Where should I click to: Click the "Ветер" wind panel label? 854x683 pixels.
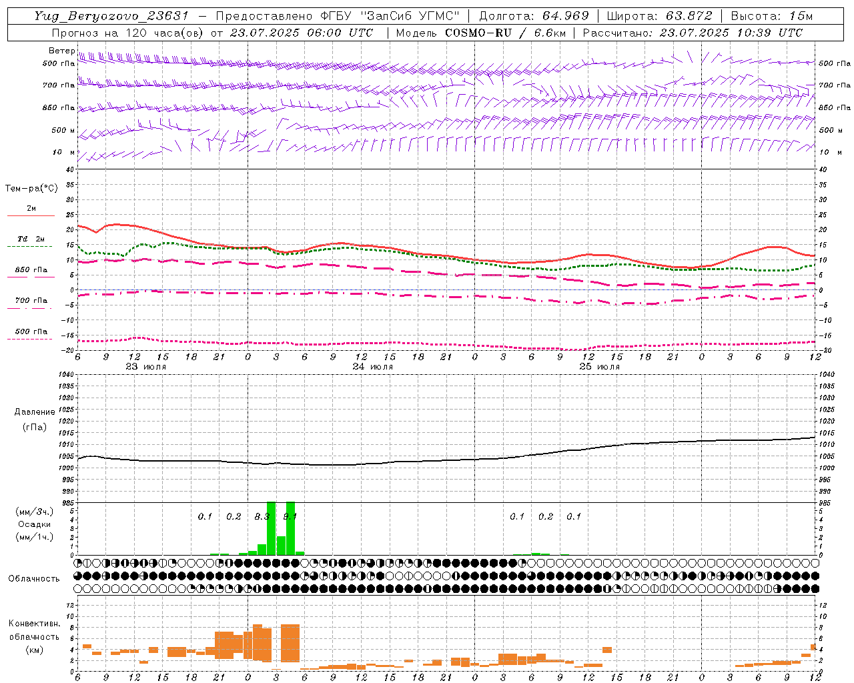61,51
